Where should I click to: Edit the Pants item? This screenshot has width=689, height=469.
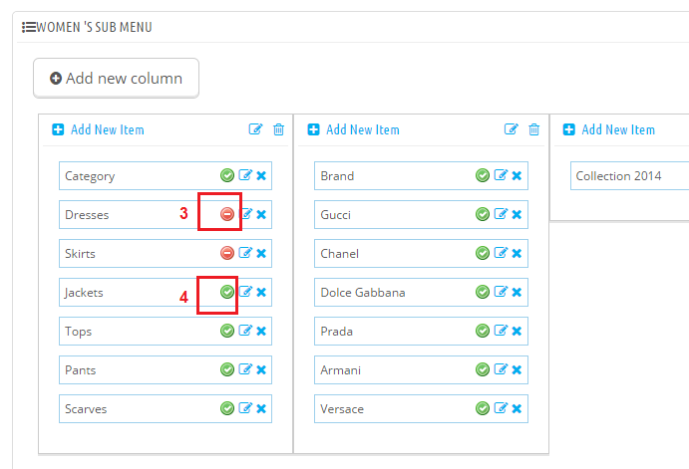click(x=245, y=369)
